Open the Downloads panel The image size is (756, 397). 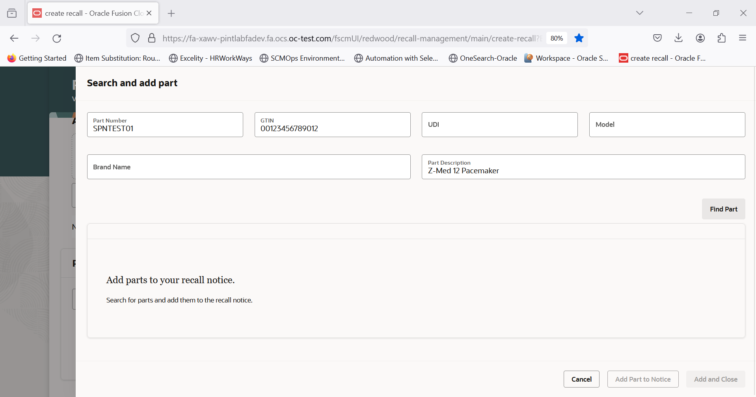678,38
